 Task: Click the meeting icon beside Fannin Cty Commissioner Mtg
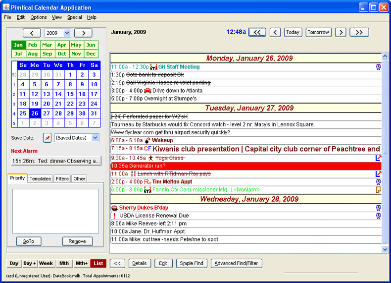(x=147, y=190)
